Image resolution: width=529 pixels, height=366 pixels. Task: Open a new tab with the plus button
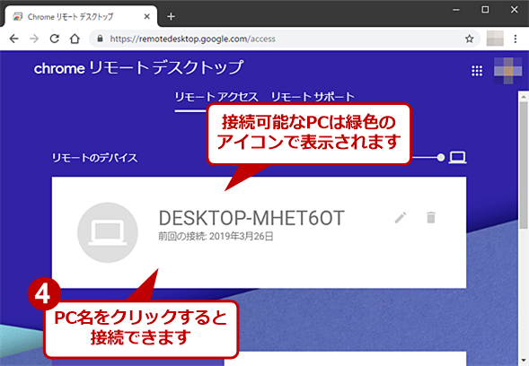point(171,16)
